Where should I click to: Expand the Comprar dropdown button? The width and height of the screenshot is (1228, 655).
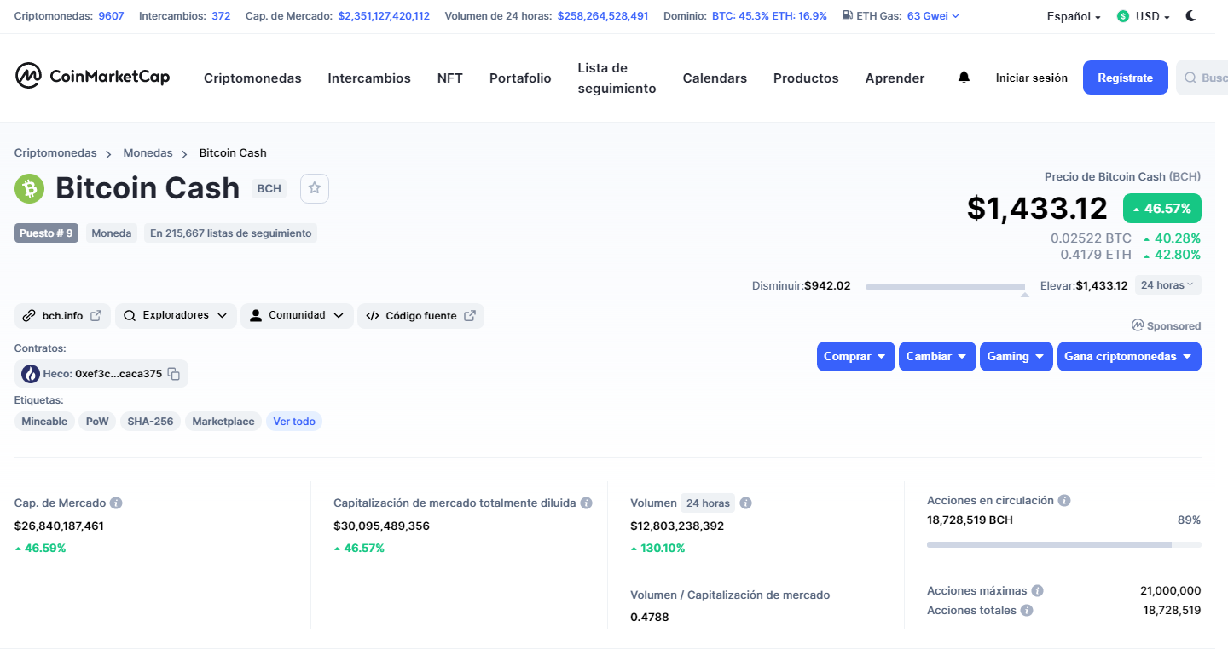(x=856, y=356)
